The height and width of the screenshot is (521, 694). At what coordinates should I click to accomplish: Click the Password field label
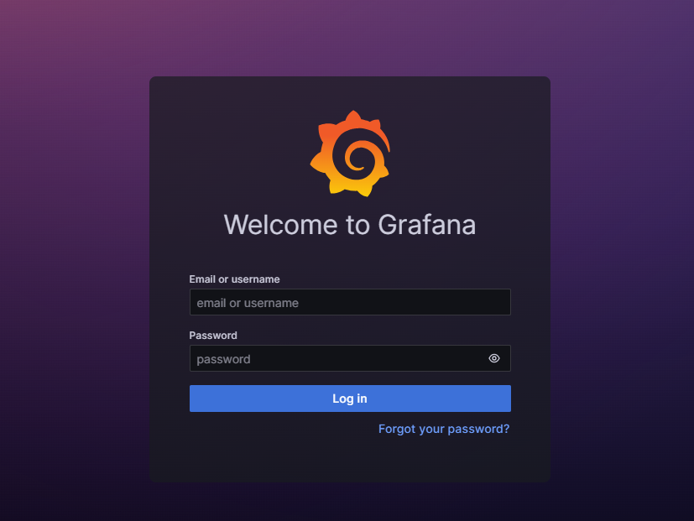pyautogui.click(x=213, y=336)
